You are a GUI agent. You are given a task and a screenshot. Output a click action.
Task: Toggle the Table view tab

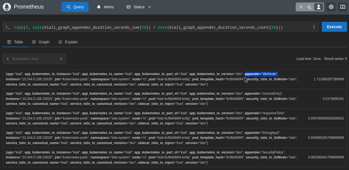pos(15,42)
